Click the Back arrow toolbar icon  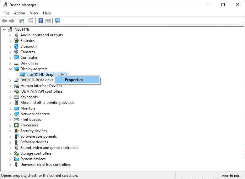click(4, 21)
